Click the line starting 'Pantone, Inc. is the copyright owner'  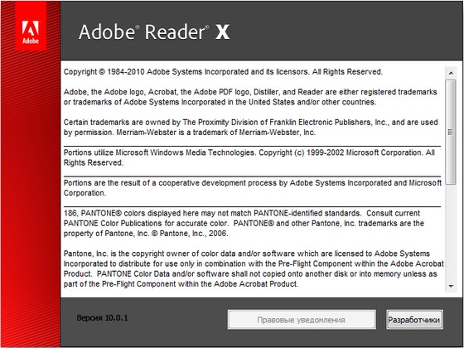[x=247, y=254]
